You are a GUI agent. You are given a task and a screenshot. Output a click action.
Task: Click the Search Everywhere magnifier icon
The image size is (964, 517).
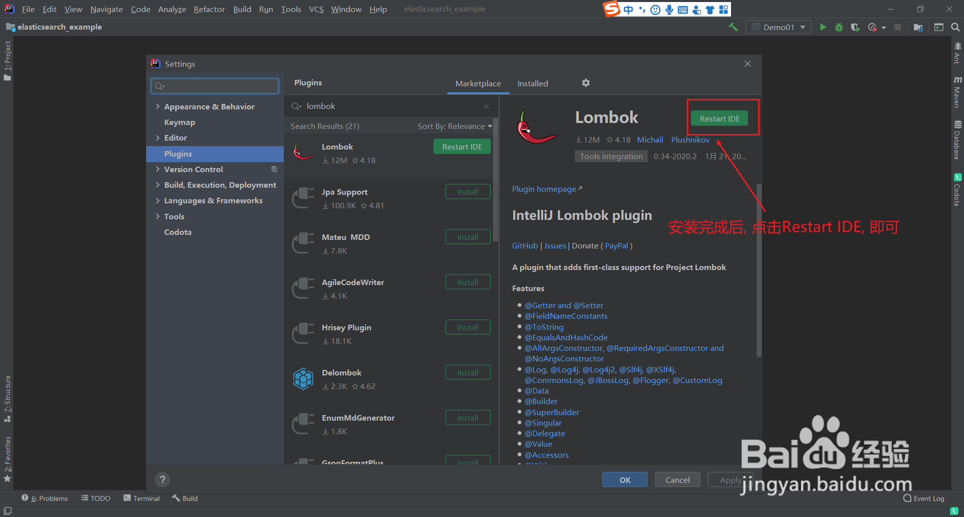[x=955, y=27]
